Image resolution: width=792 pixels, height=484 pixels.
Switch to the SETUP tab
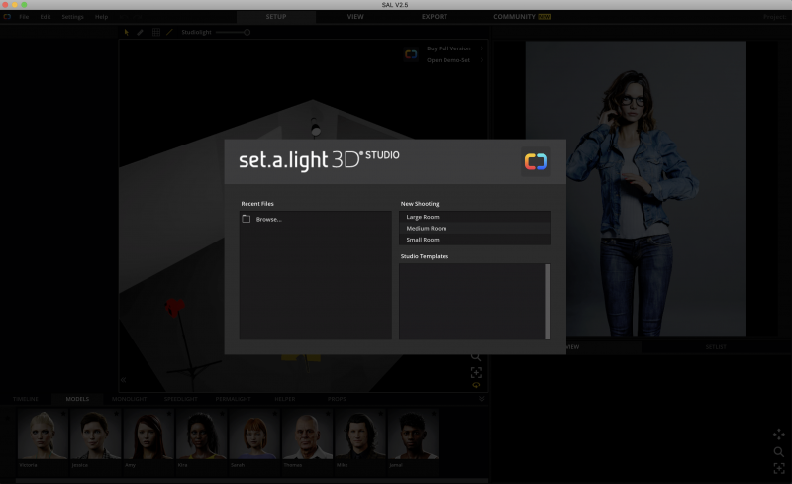276,17
